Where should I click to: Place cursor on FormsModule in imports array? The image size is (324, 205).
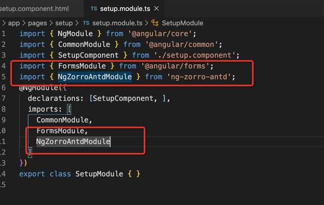pos(60,131)
